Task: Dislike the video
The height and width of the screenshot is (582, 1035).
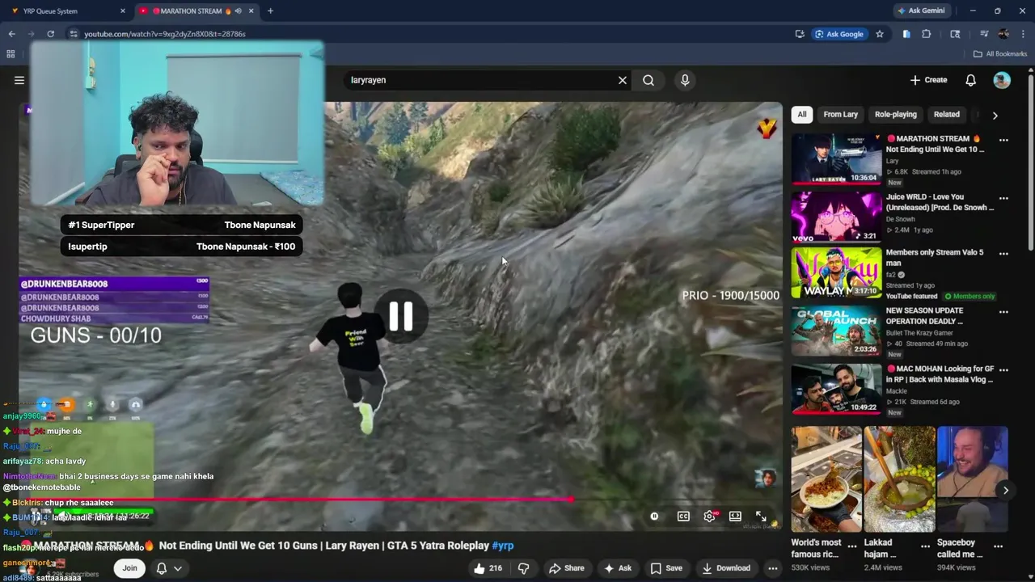Action: (523, 568)
